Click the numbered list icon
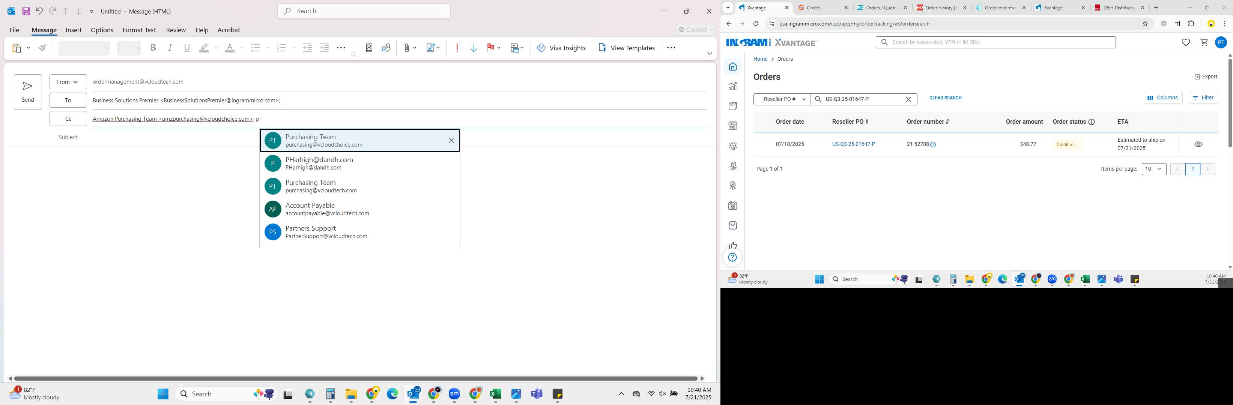The image size is (1233, 405). click(x=281, y=48)
